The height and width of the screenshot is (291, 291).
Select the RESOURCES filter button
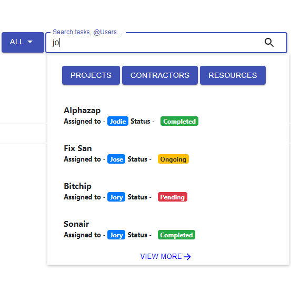pyautogui.click(x=233, y=75)
